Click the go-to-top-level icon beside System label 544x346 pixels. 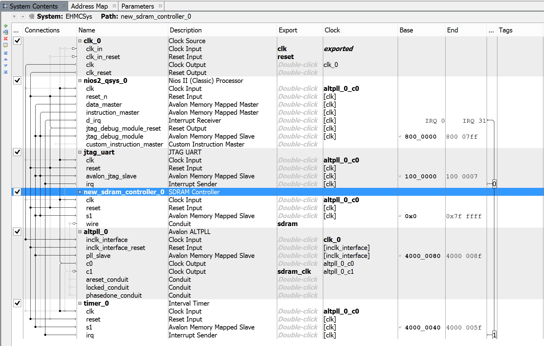14,16
